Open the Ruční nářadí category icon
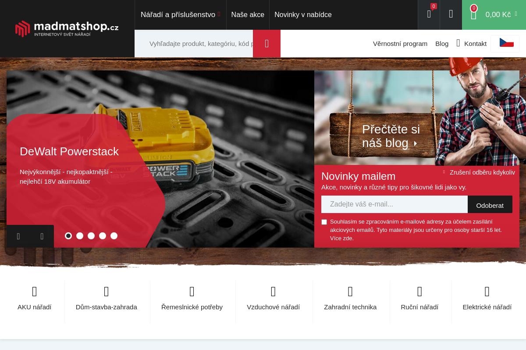This screenshot has width=526, height=350. pyautogui.click(x=419, y=292)
